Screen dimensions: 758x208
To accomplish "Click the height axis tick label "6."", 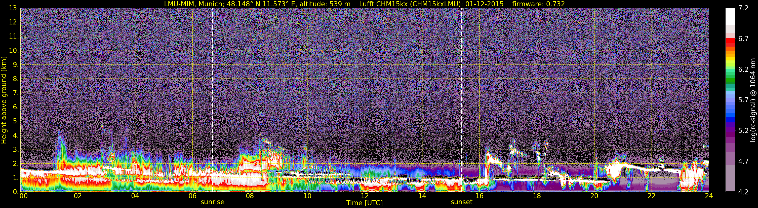I will (16, 107).
